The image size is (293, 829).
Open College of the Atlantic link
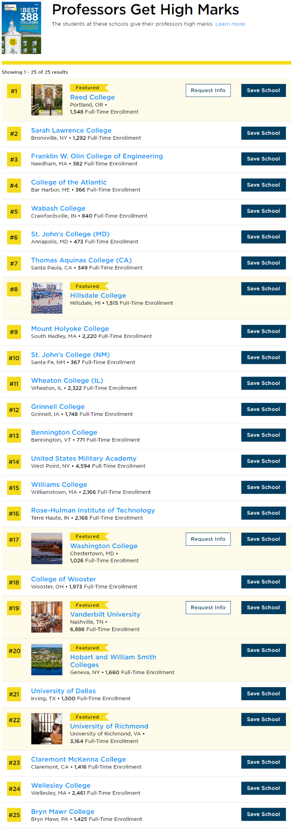69,182
